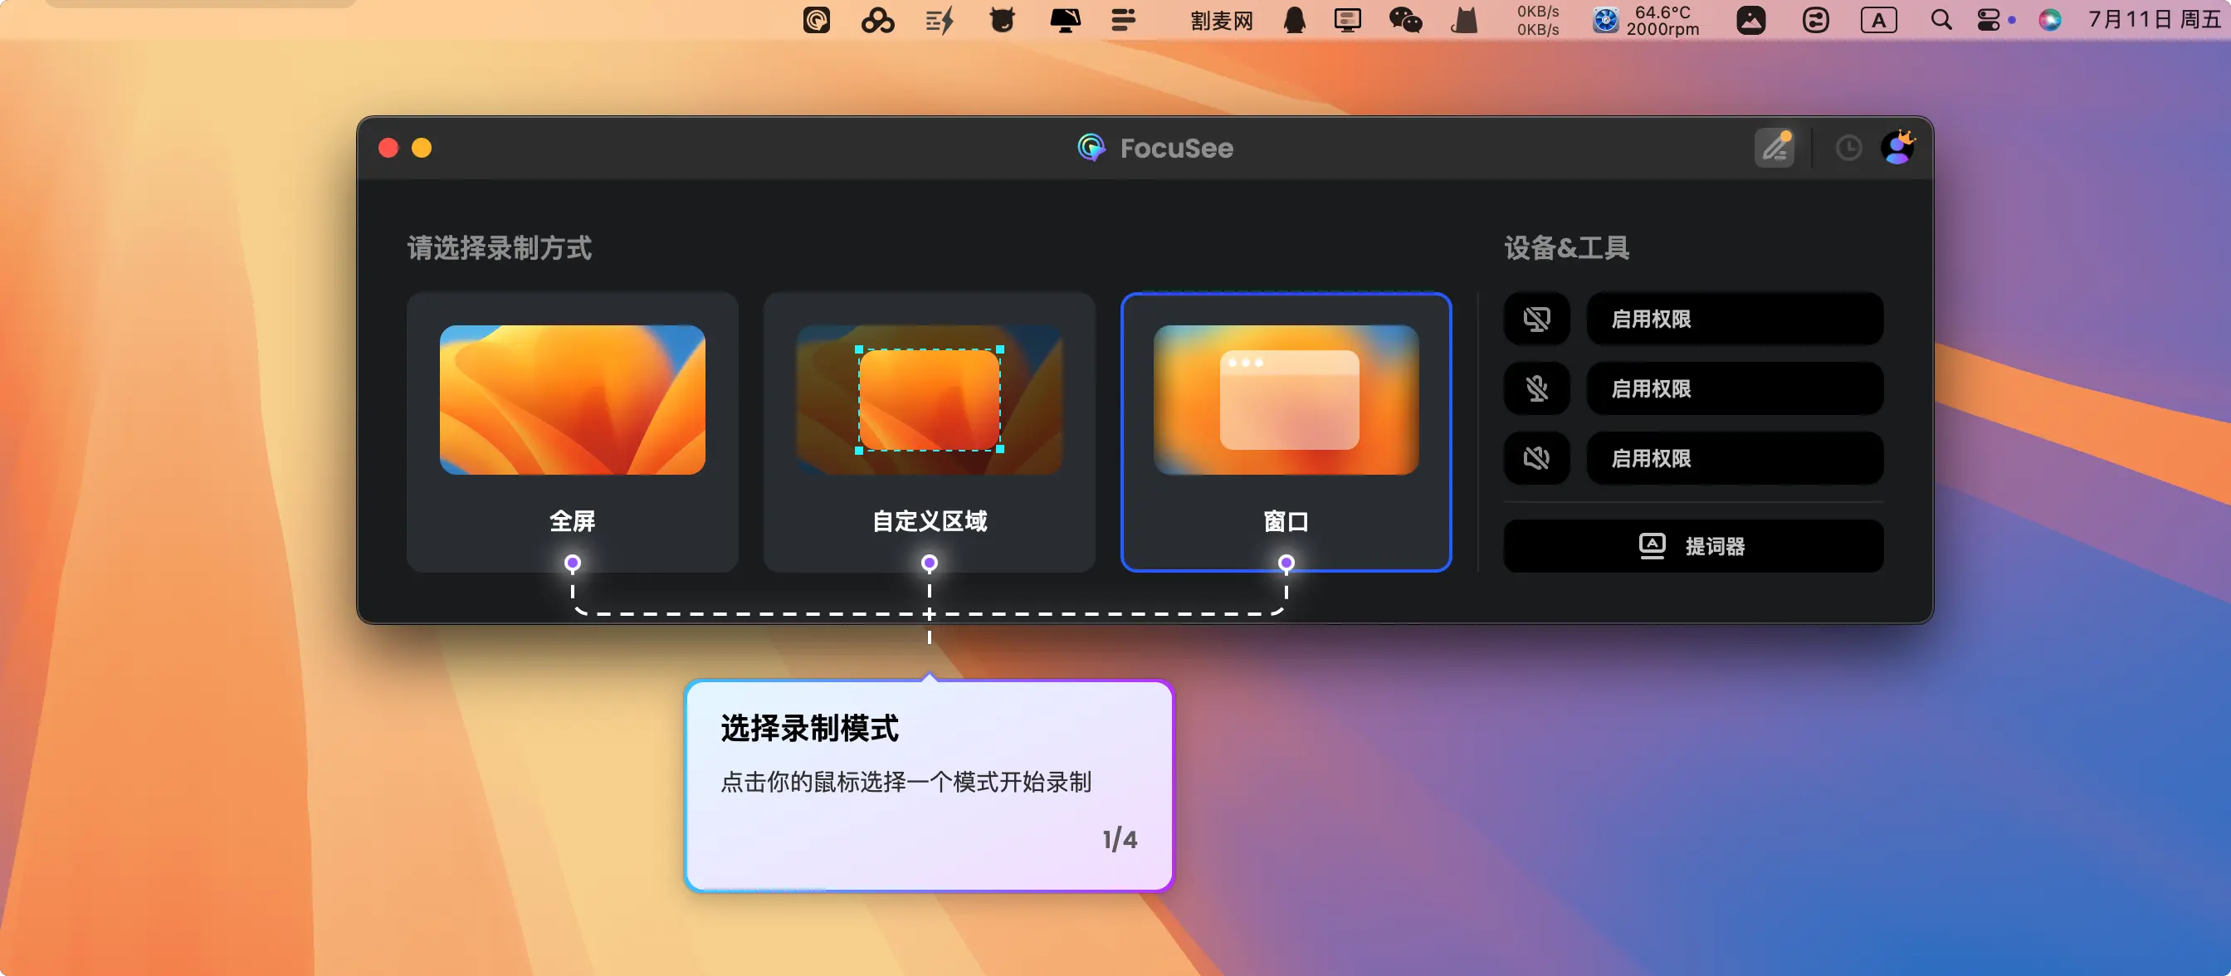Screen dimensions: 2231x976
Task: Open macOS Control Center
Action: 1989,20
